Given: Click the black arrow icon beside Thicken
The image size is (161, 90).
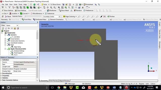Looking at the screenshot, I should click(101, 16).
